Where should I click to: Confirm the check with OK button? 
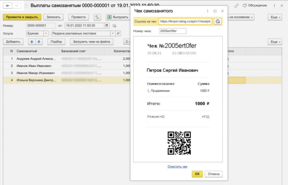tap(197, 174)
